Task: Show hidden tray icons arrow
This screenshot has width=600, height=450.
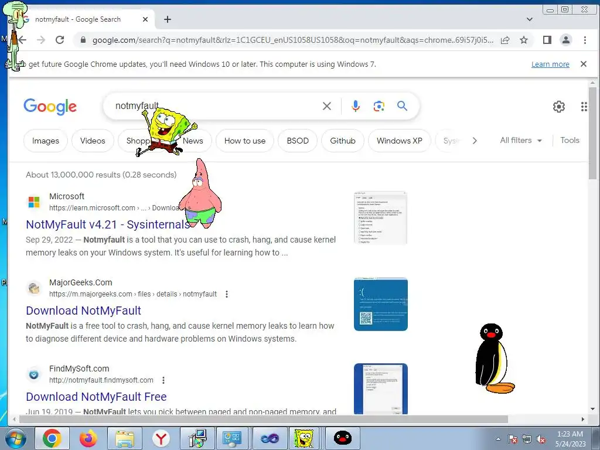Action: click(x=498, y=439)
